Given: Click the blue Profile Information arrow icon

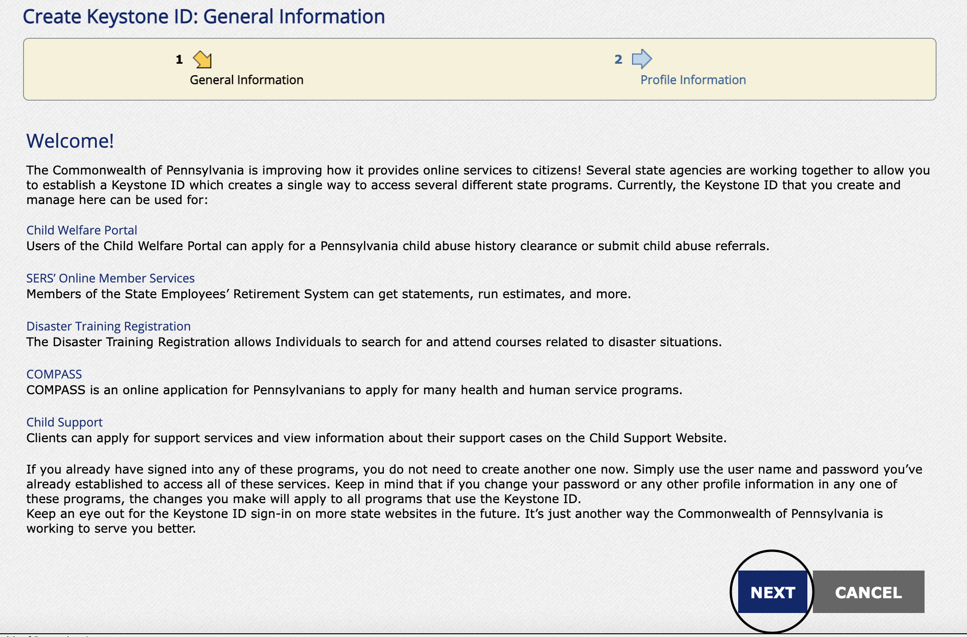Looking at the screenshot, I should click(642, 59).
